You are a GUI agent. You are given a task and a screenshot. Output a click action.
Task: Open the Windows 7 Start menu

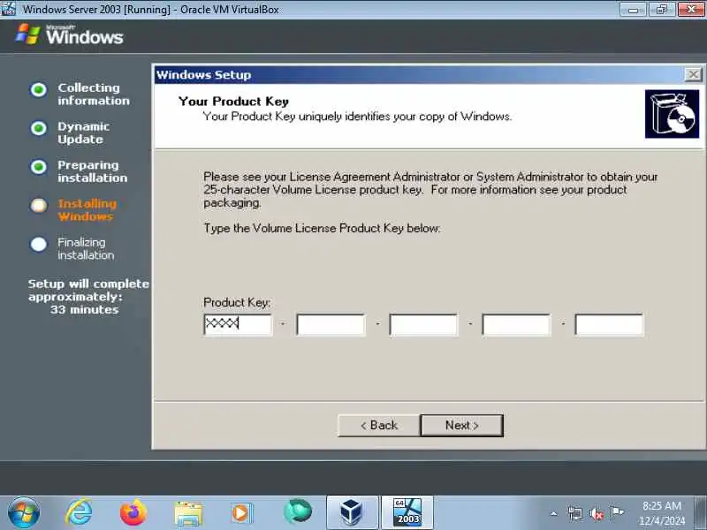[24, 513]
